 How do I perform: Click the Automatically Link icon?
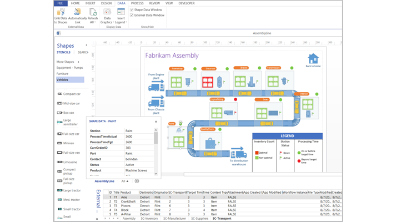coord(77,12)
